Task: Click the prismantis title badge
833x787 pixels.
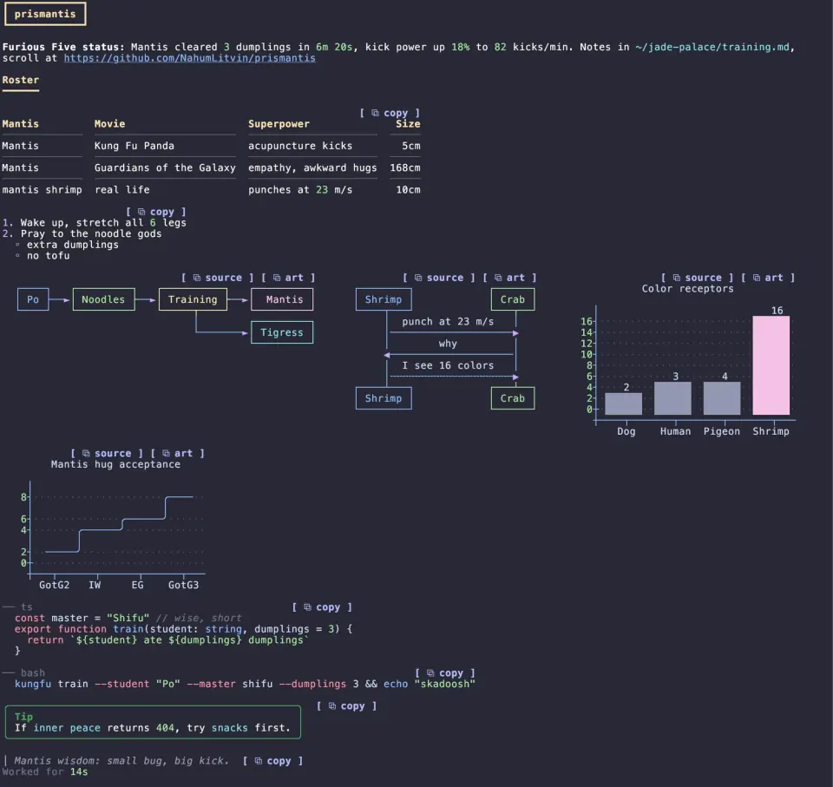Action: coord(45,14)
